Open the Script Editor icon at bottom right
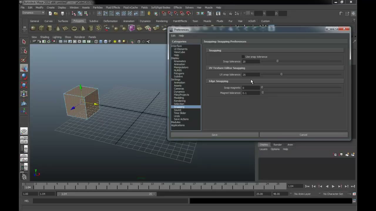 (354, 201)
